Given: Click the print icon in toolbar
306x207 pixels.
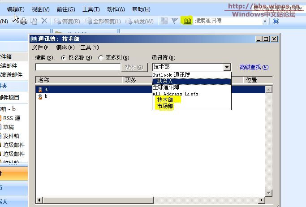Looking at the screenshot, I should tap(24, 21).
